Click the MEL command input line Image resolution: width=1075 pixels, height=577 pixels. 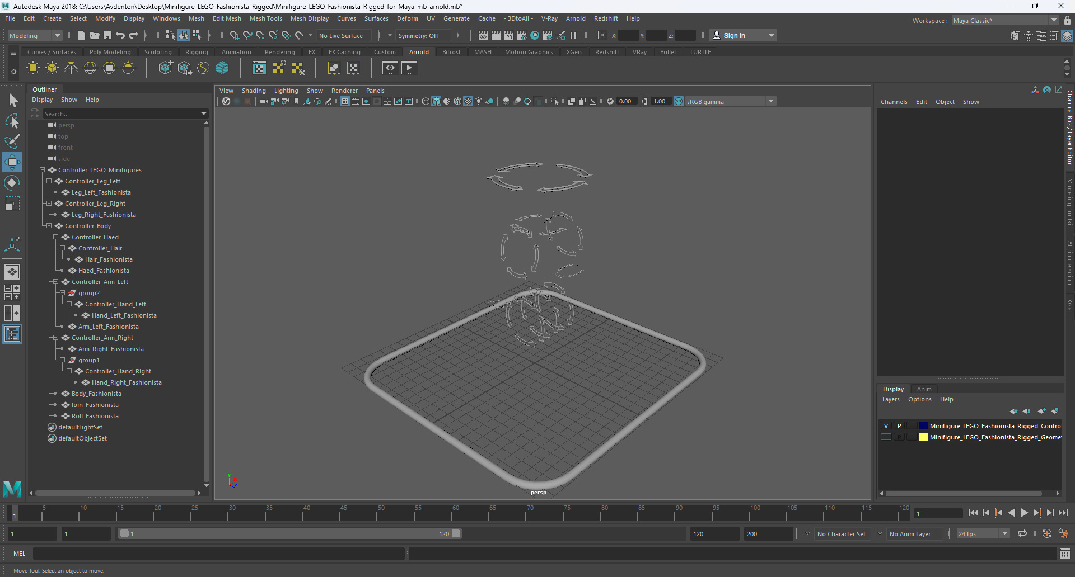click(x=218, y=554)
